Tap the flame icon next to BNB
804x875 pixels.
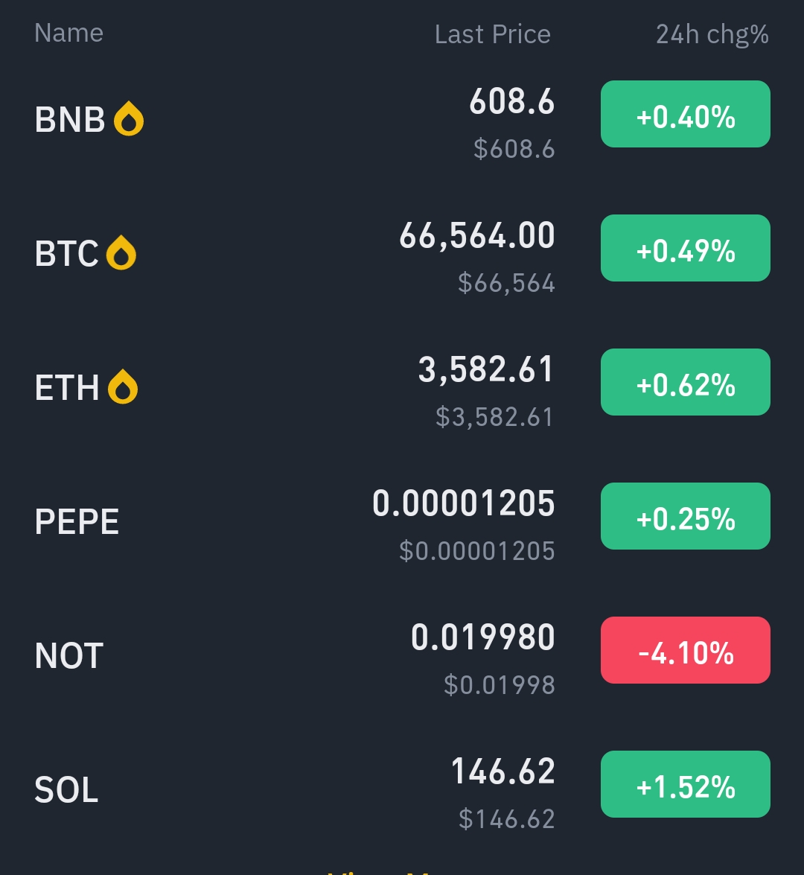pyautogui.click(x=129, y=119)
